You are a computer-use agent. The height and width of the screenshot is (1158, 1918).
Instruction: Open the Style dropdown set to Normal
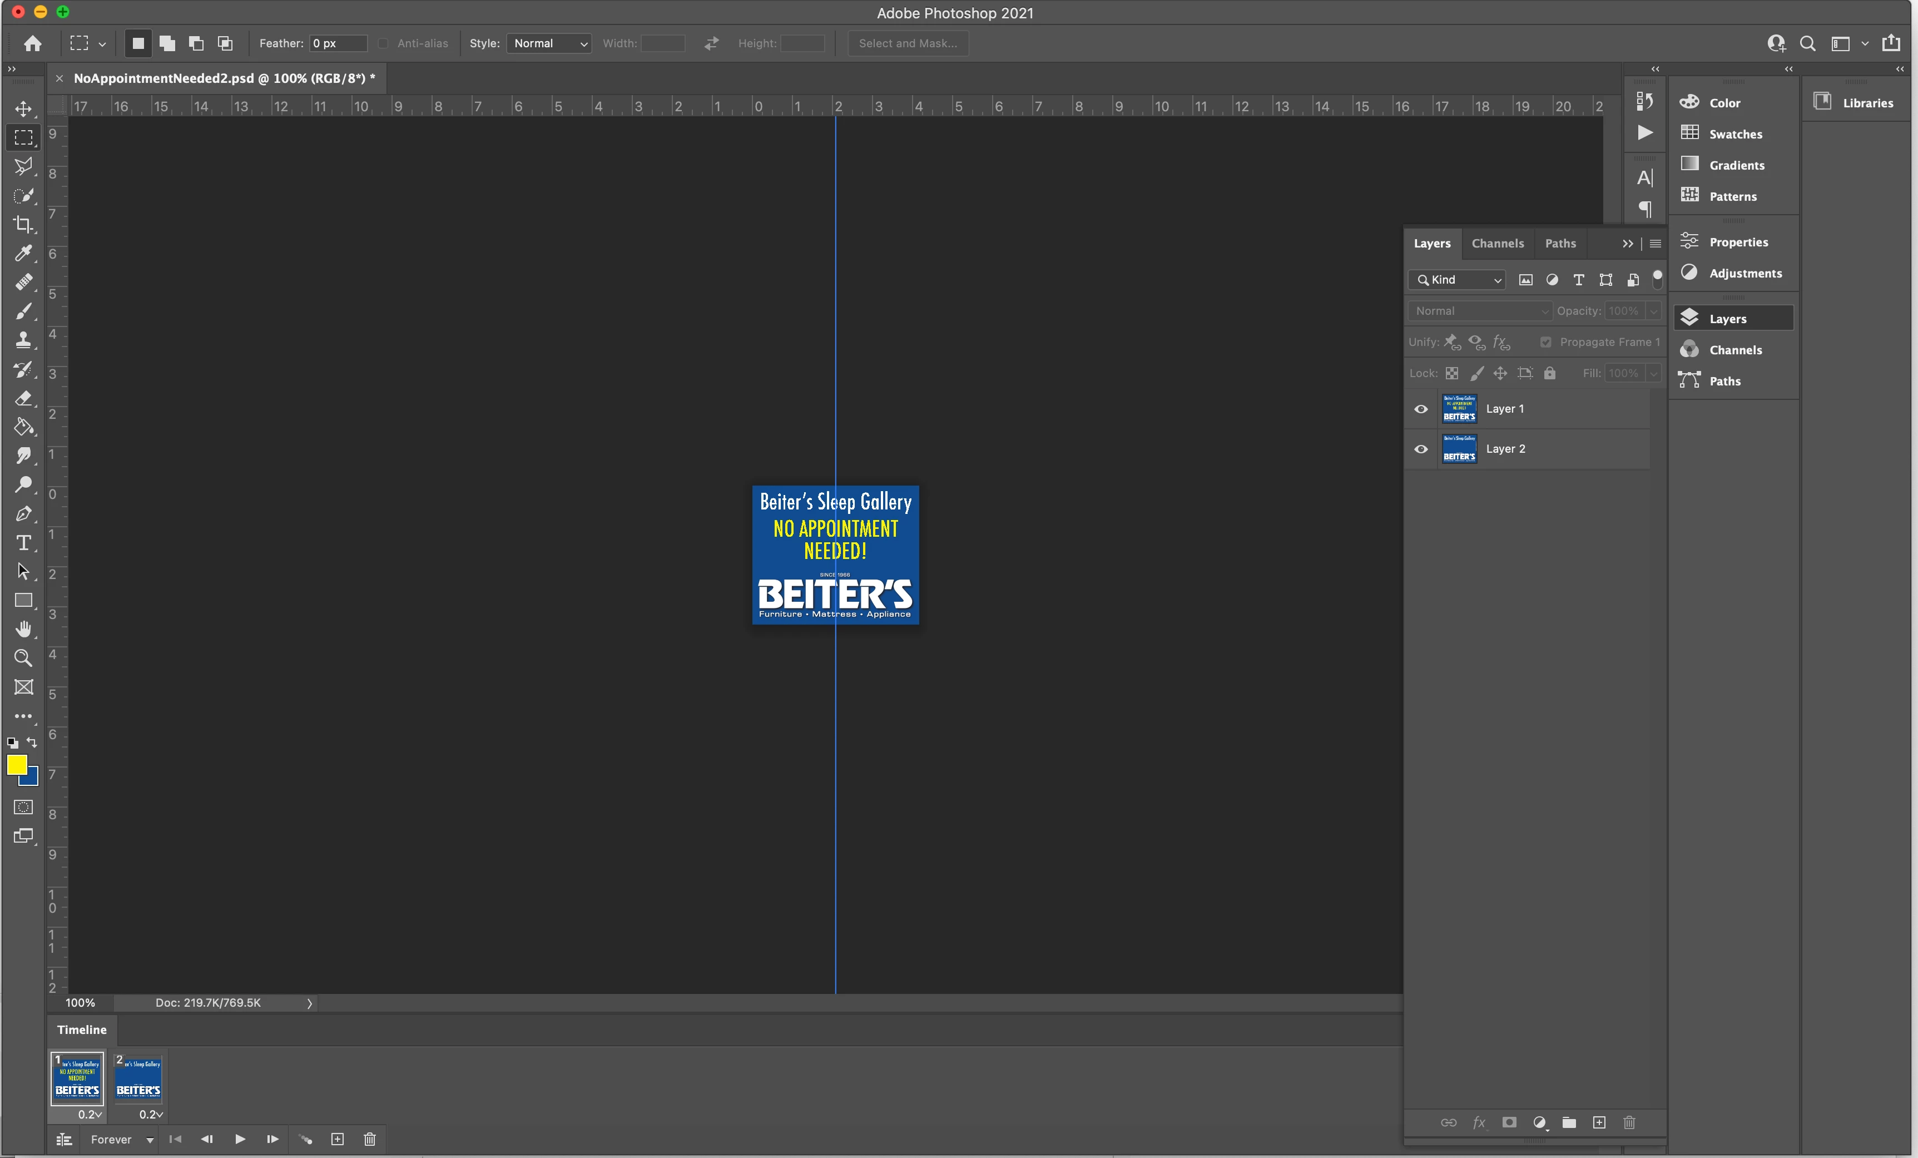click(549, 43)
